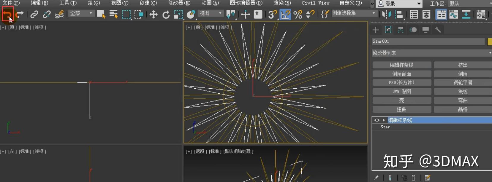The image size is (492, 182).
Task: Select the Link (chain) tool
Action: (x=34, y=14)
